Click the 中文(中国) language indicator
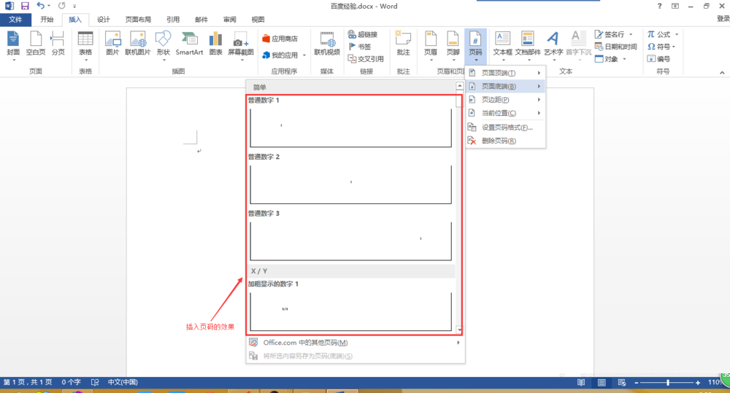 click(x=123, y=382)
